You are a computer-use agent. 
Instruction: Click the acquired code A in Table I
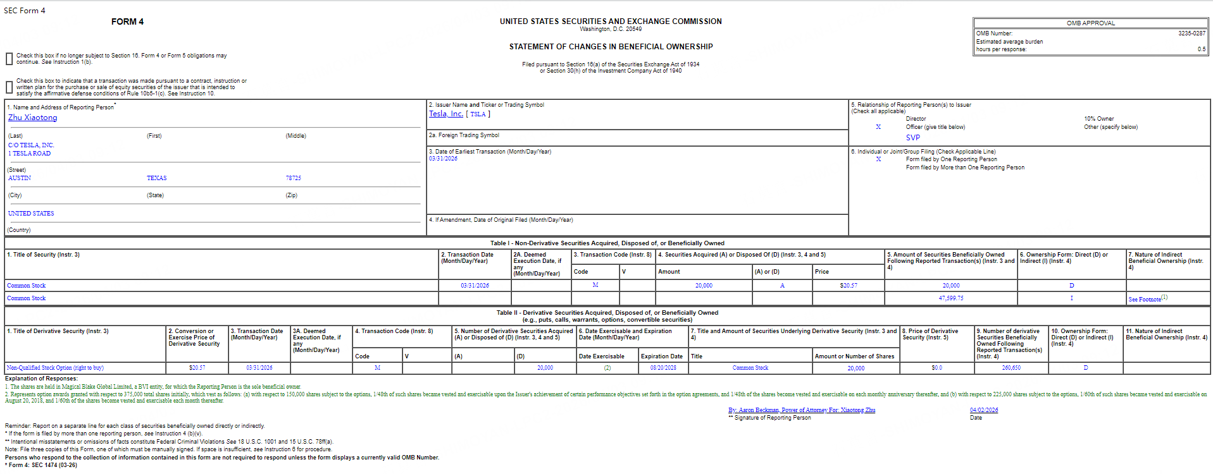782,286
